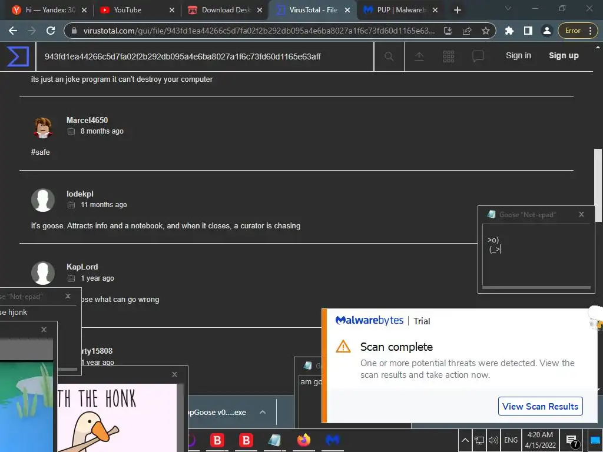The width and height of the screenshot is (603, 452).
Task: Click the upload file icon
Action: click(419, 57)
